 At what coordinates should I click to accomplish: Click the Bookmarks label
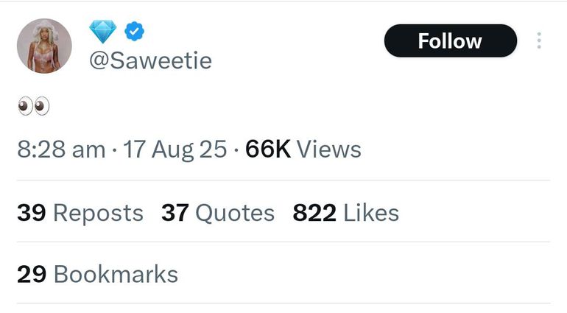(116, 274)
